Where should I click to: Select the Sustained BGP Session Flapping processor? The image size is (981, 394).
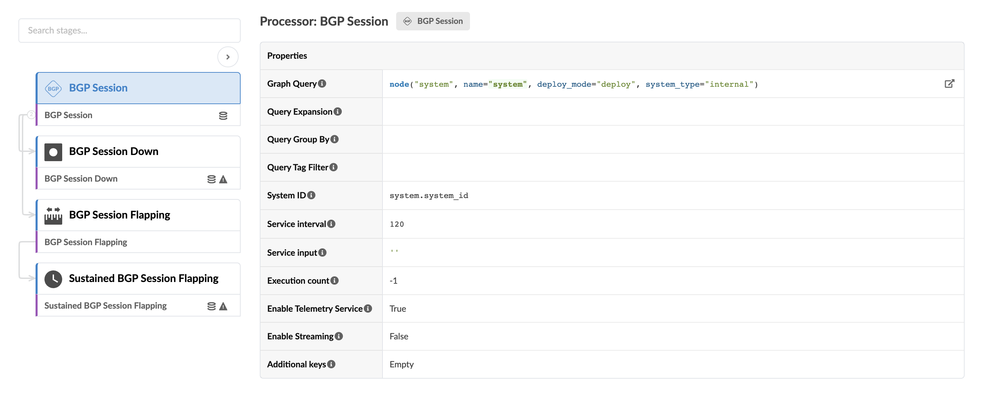138,279
